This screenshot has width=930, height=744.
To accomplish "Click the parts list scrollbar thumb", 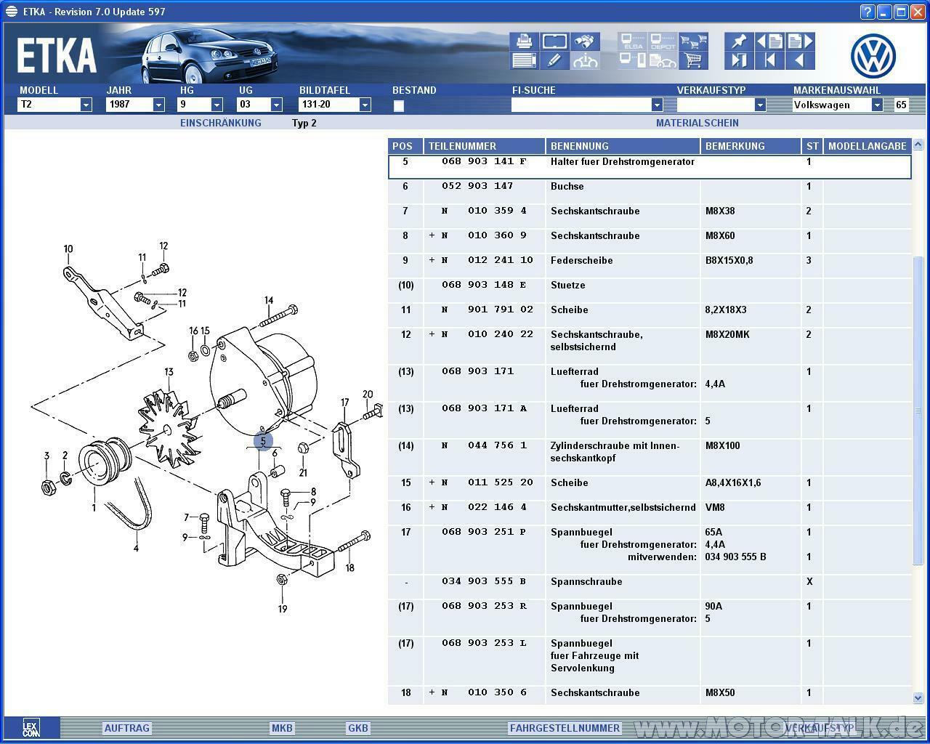I will [x=918, y=411].
